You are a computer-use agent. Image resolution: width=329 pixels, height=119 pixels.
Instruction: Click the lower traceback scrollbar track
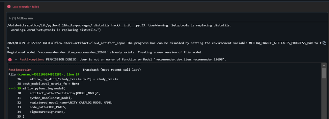[x=324, y=99]
